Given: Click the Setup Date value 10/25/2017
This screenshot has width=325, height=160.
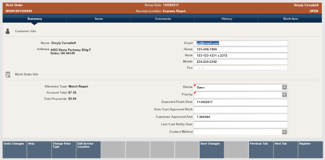Looking at the screenshot, I should 171,5.
